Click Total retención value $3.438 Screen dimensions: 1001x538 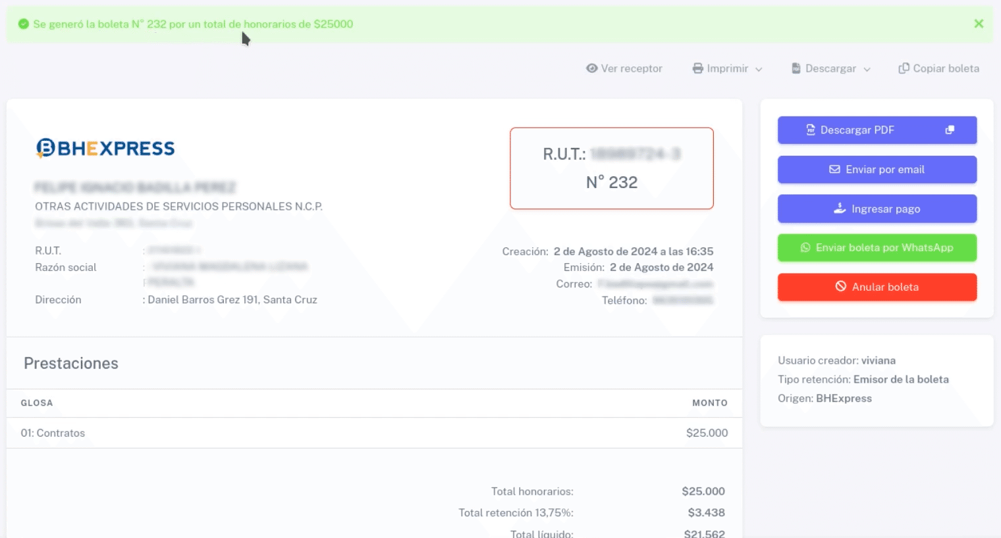pos(706,512)
